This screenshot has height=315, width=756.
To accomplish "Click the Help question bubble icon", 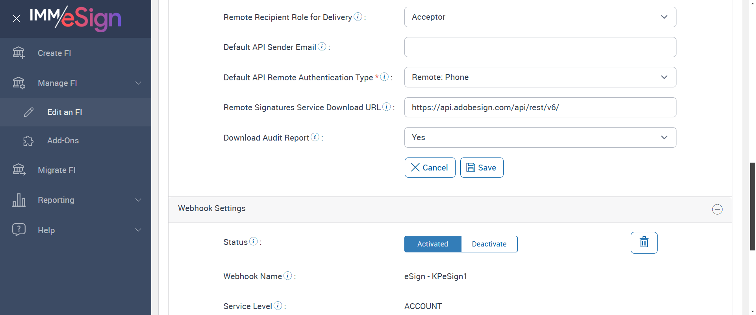I will tap(19, 230).
